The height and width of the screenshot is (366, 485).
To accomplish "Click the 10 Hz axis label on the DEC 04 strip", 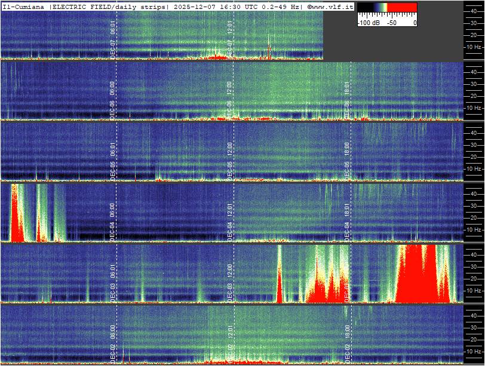I will [474, 229].
